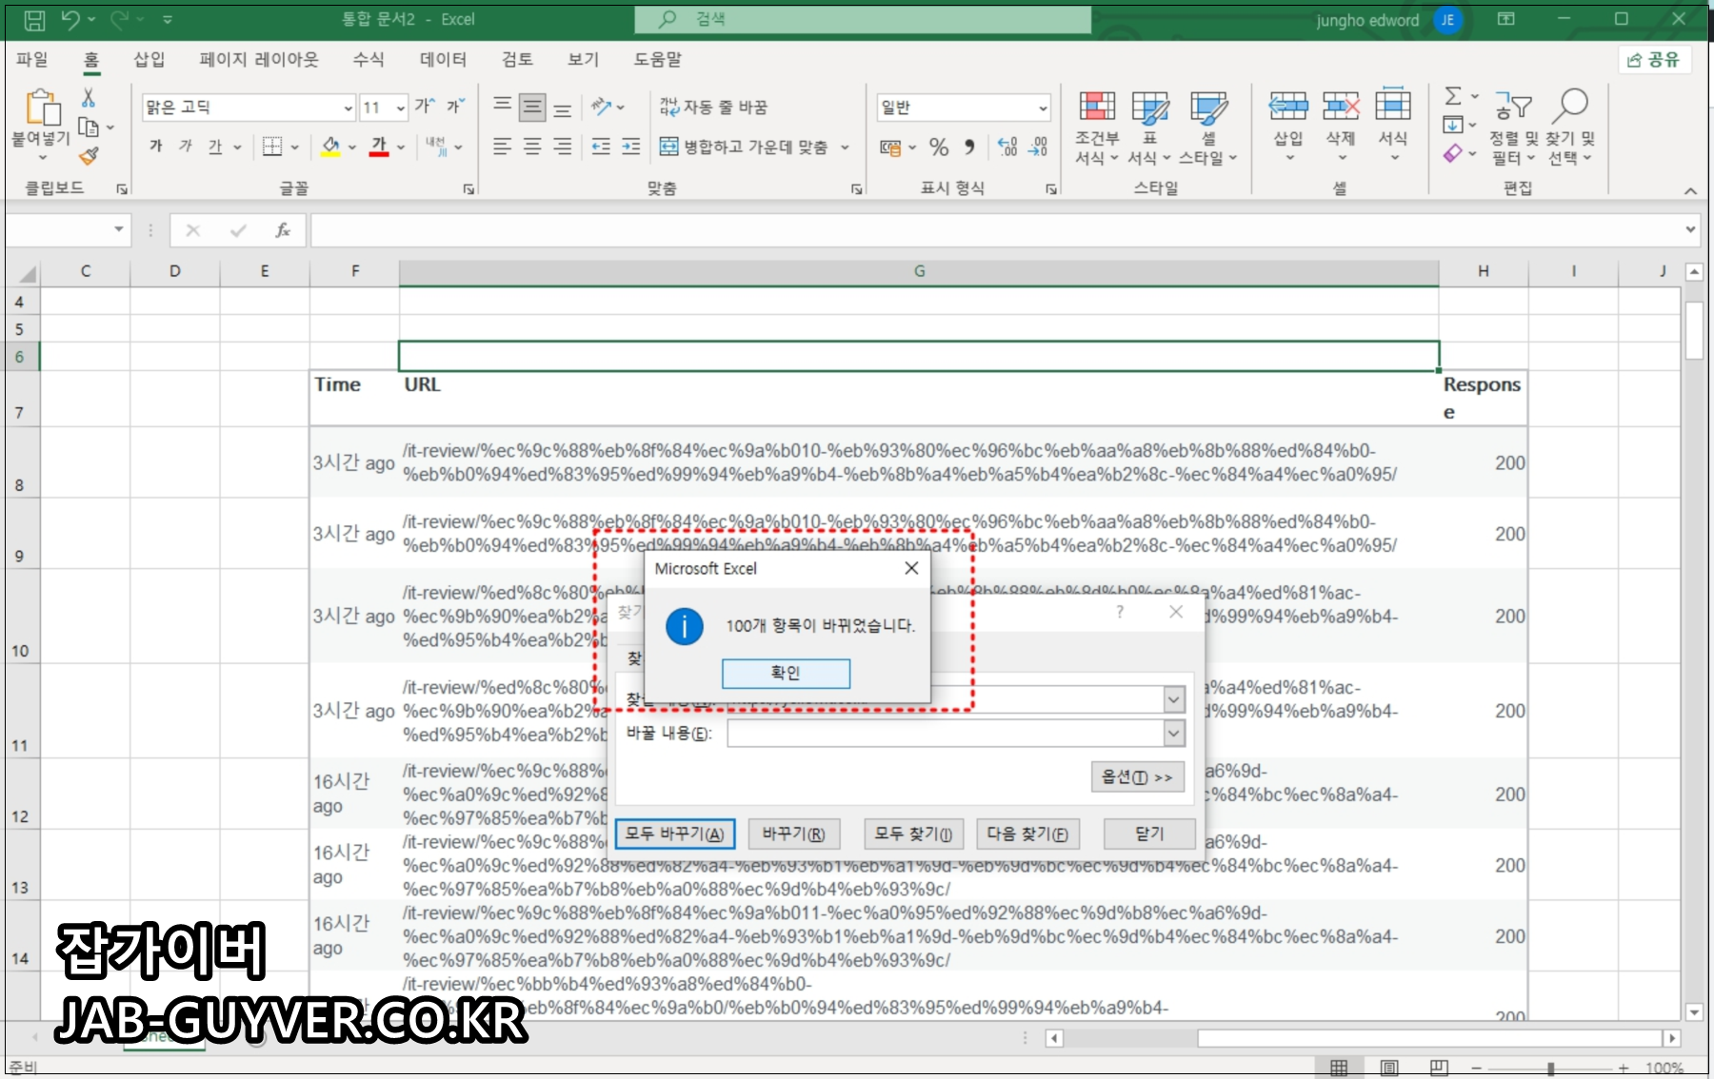Select column G header
Screen dimensions: 1714x1079
[919, 272]
